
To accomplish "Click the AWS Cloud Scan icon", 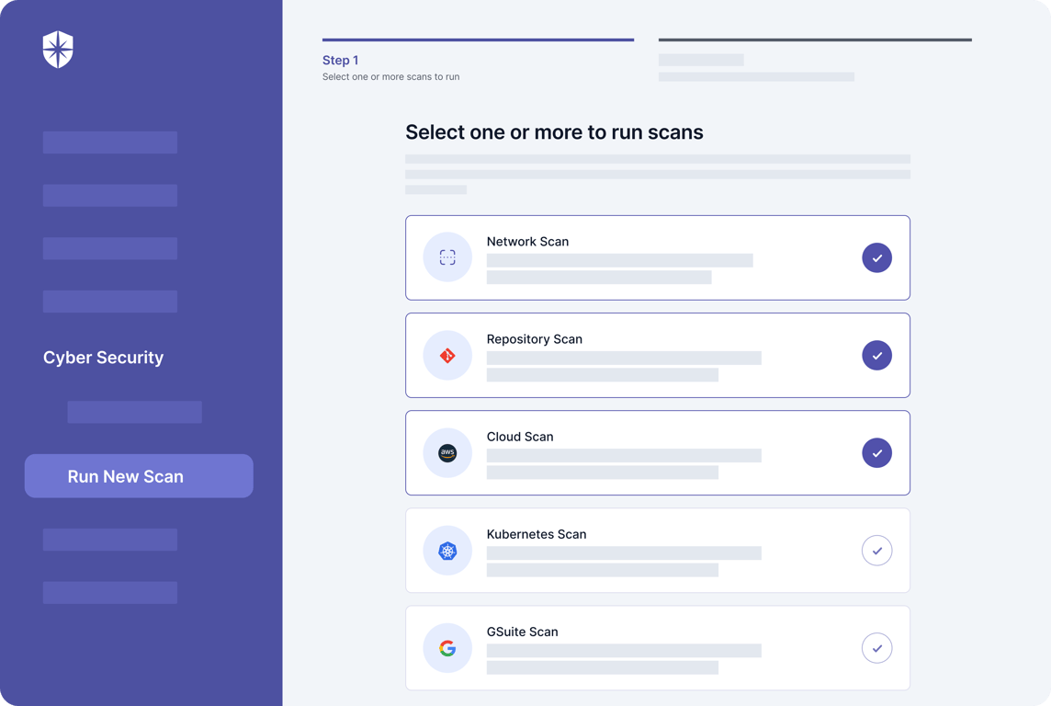I will tap(447, 453).
